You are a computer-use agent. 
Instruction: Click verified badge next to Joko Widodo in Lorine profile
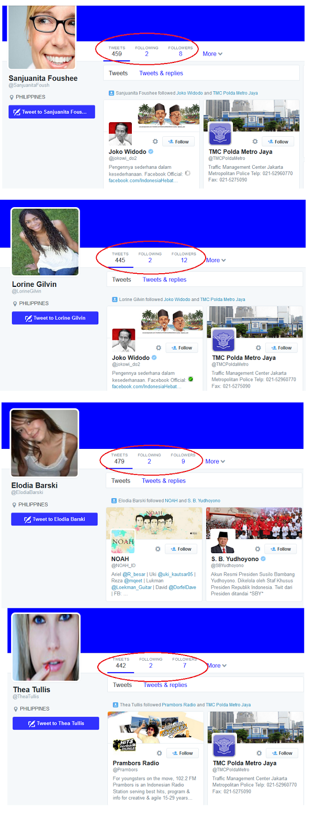click(x=154, y=358)
